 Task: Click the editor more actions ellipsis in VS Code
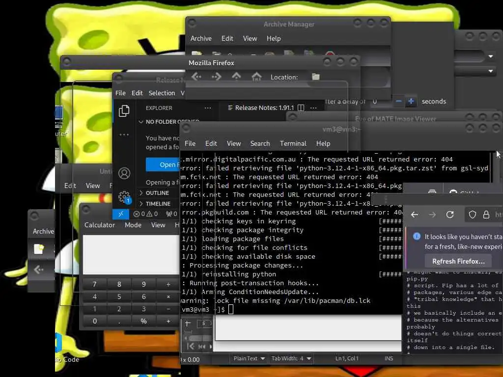click(x=313, y=108)
